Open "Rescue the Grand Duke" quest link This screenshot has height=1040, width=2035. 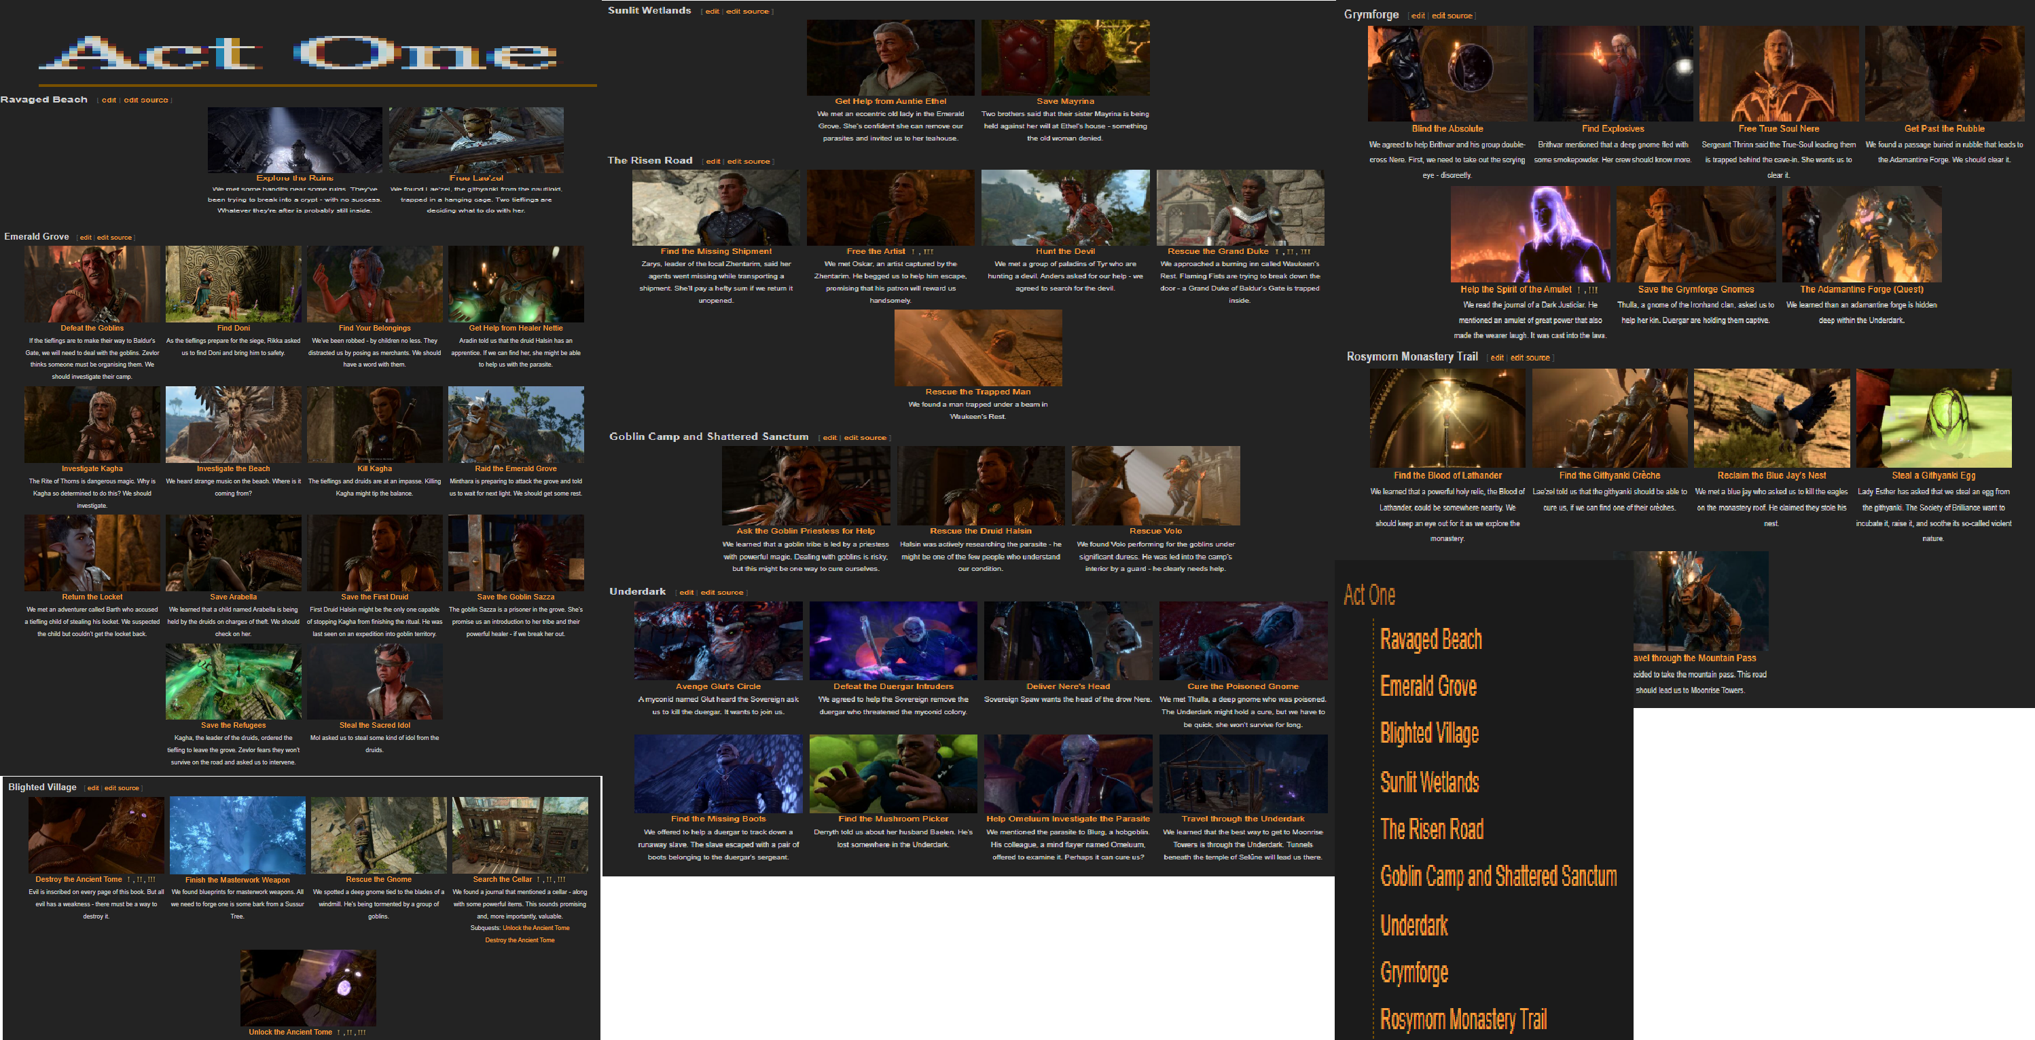[1218, 251]
